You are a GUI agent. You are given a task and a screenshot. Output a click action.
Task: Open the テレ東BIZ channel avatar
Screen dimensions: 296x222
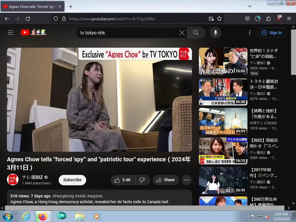[13, 180]
